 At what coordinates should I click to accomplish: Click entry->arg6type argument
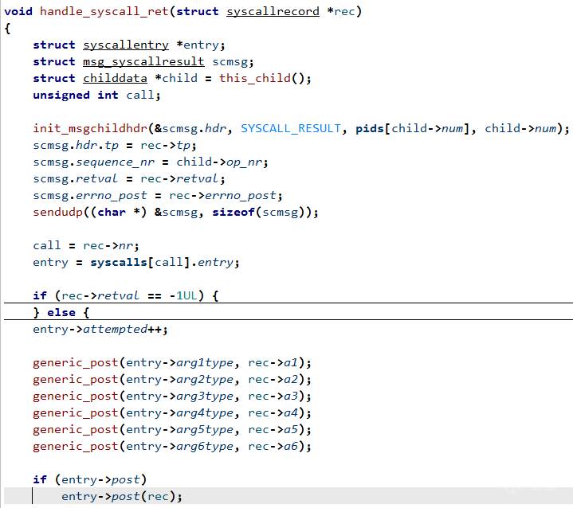(x=179, y=446)
